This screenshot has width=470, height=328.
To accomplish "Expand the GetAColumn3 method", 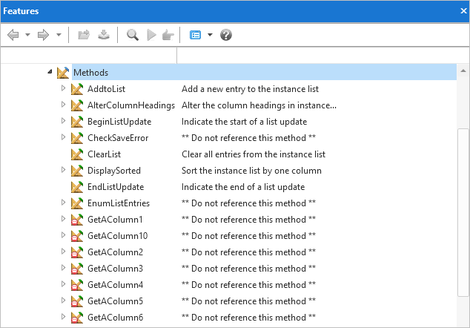I will click(63, 267).
